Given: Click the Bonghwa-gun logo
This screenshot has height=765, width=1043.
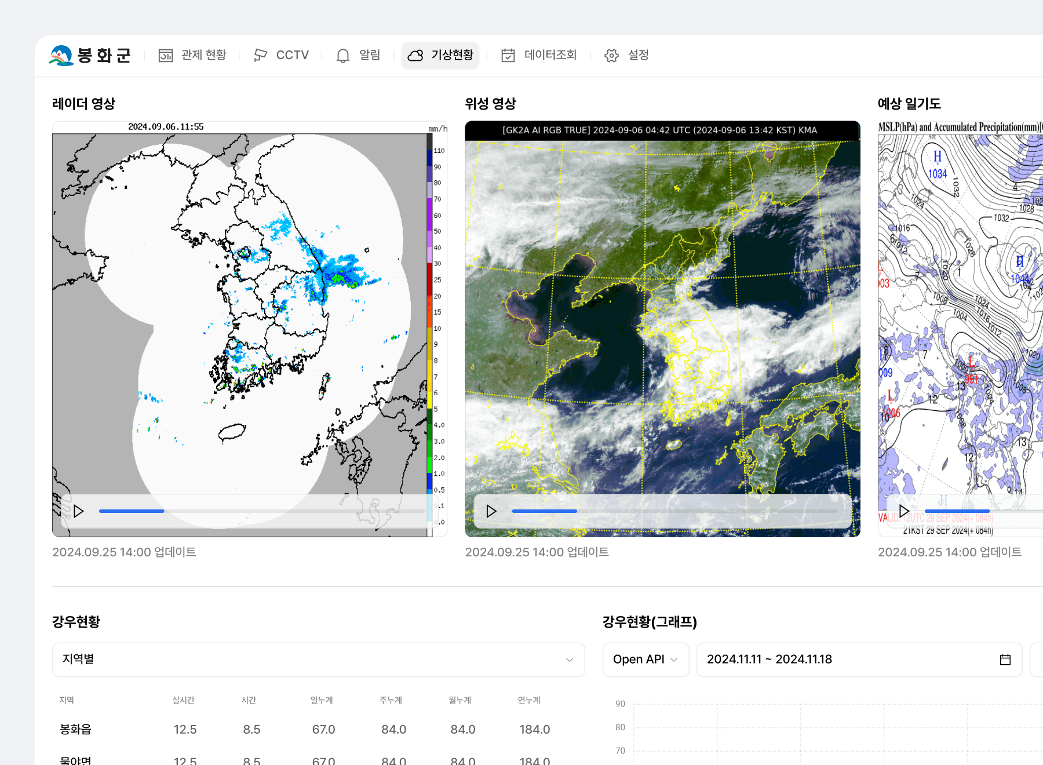Looking at the screenshot, I should tap(90, 56).
